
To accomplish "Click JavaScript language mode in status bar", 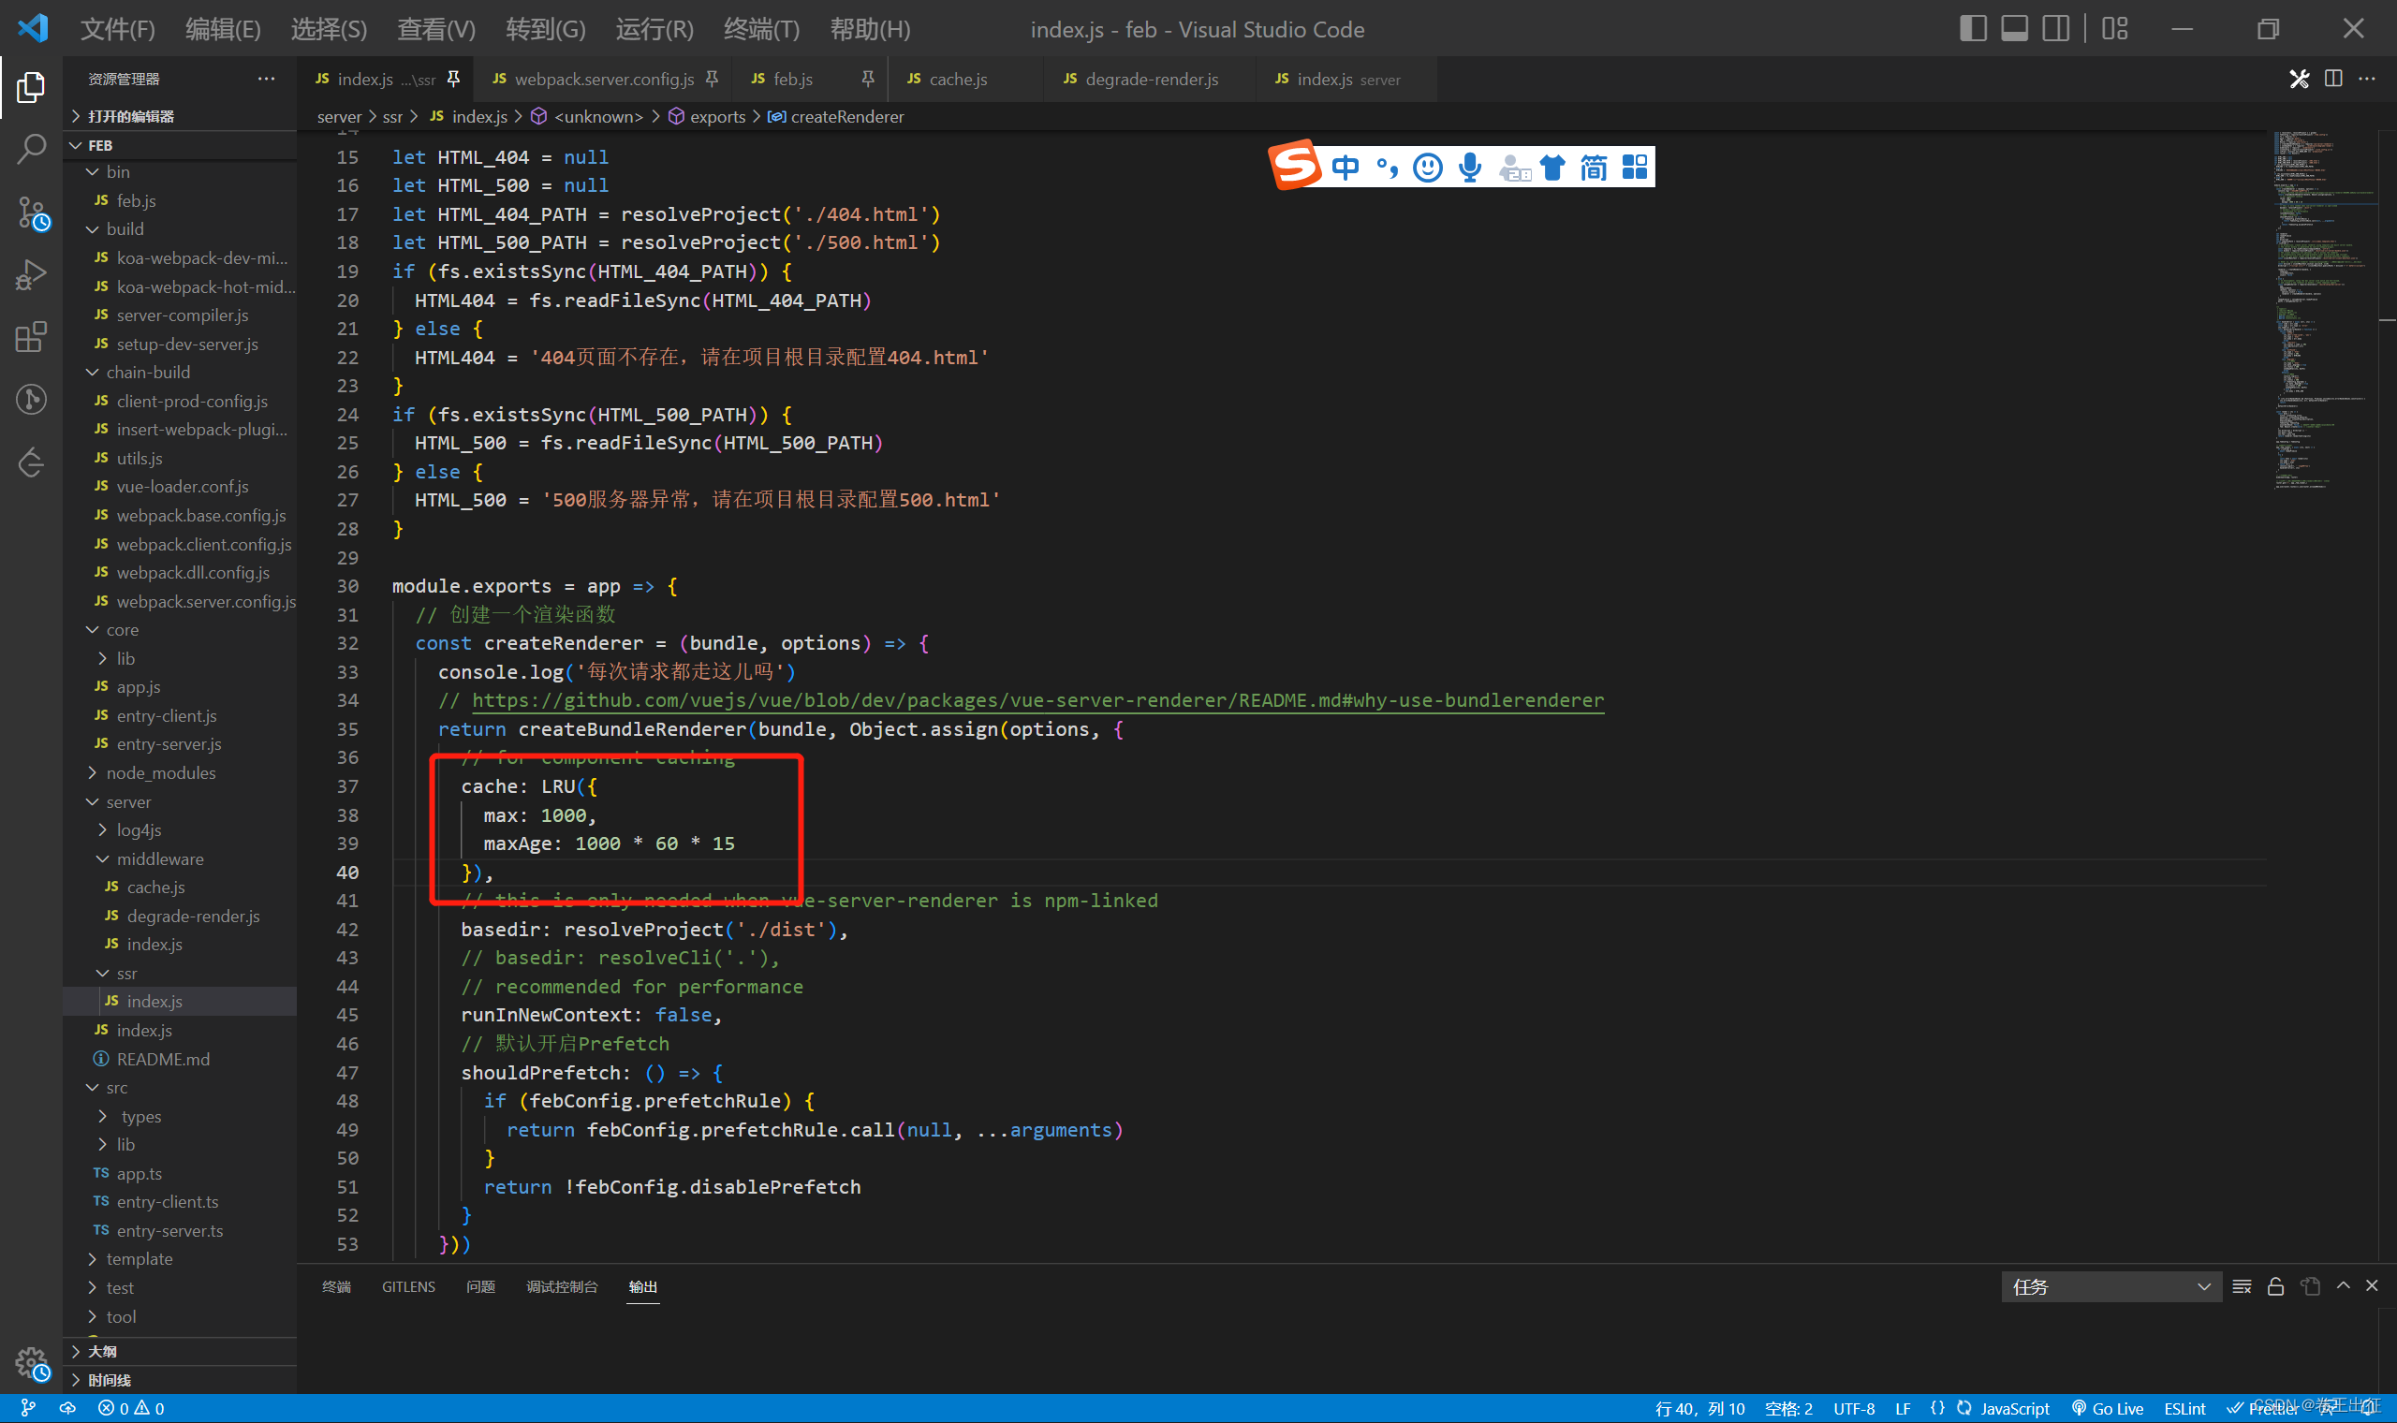I will click(2013, 1408).
